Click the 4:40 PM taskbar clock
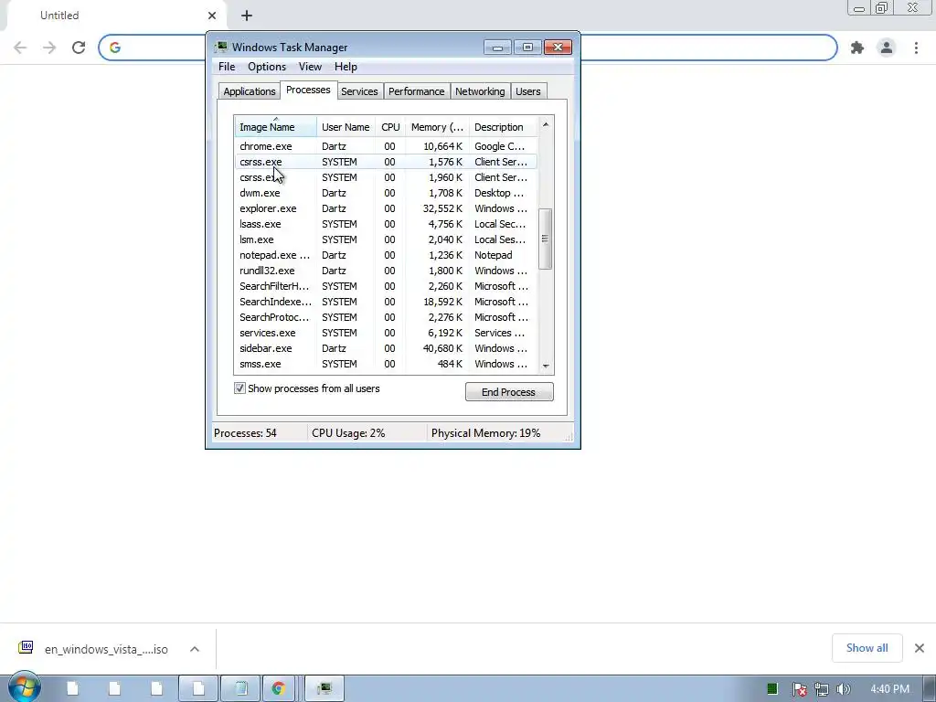Image resolution: width=936 pixels, height=702 pixels. (889, 689)
